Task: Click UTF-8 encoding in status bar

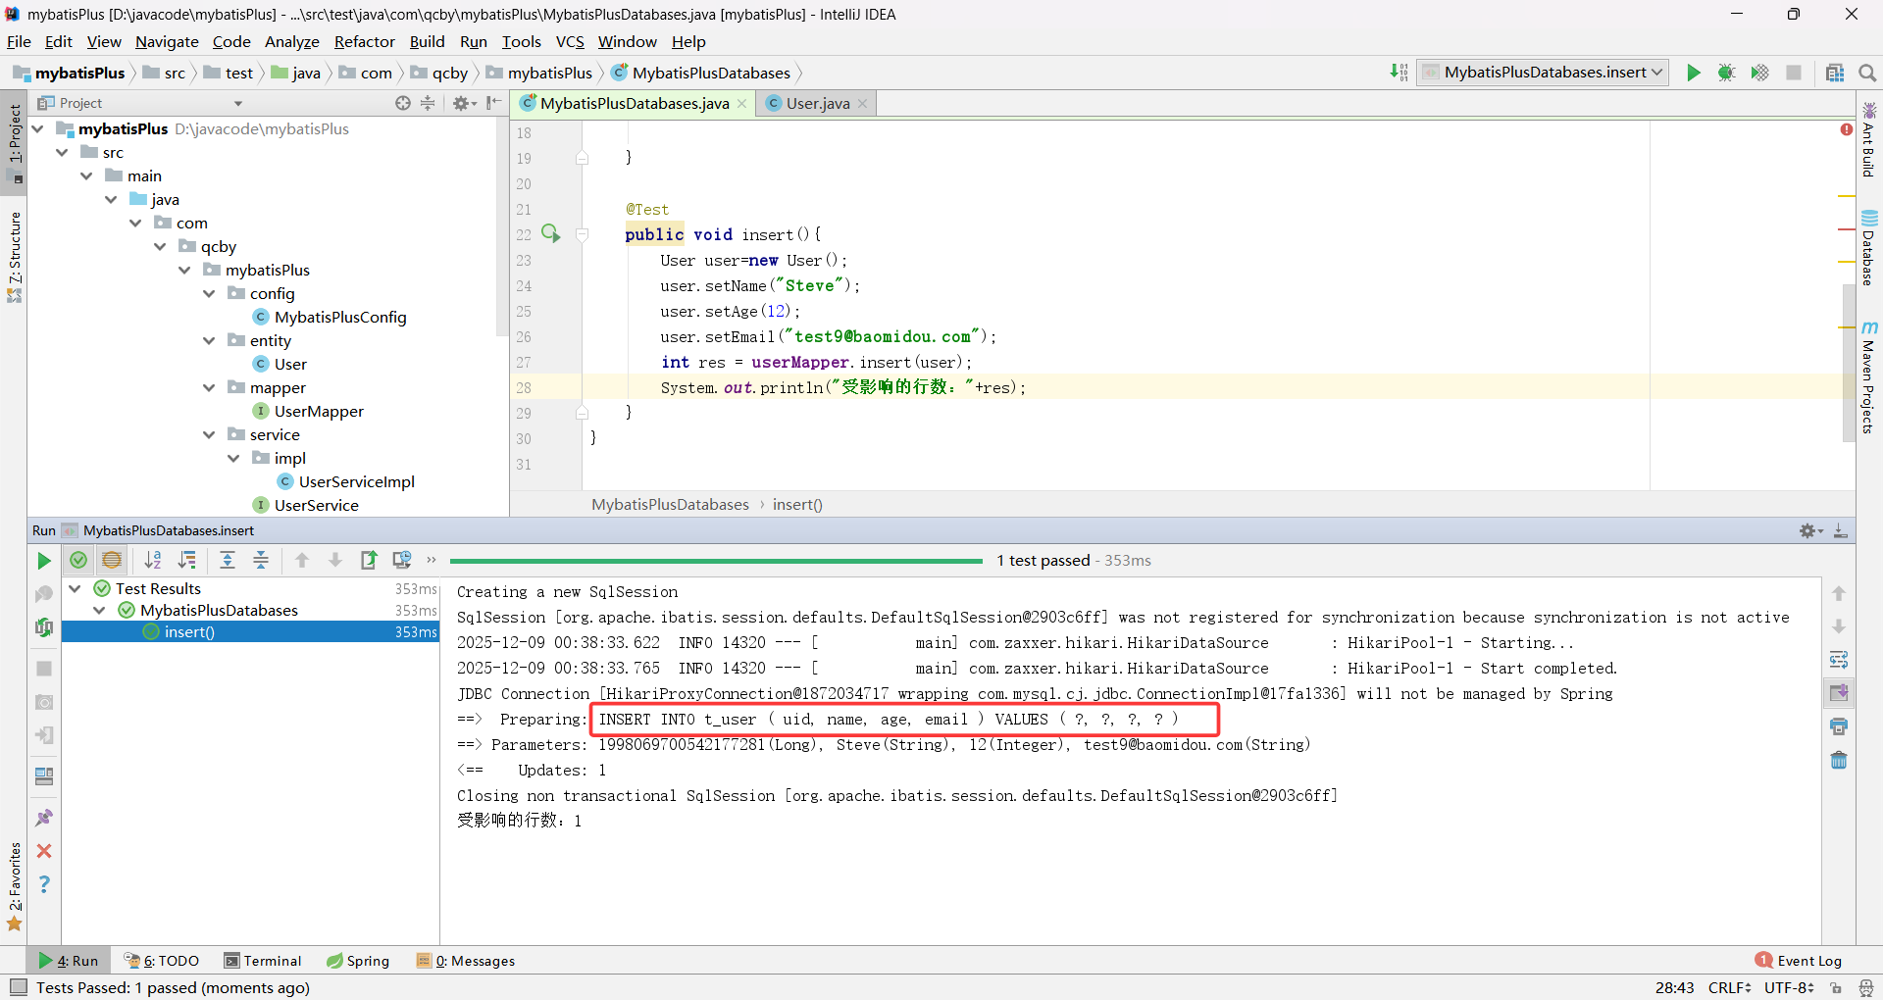Action: pyautogui.click(x=1788, y=987)
